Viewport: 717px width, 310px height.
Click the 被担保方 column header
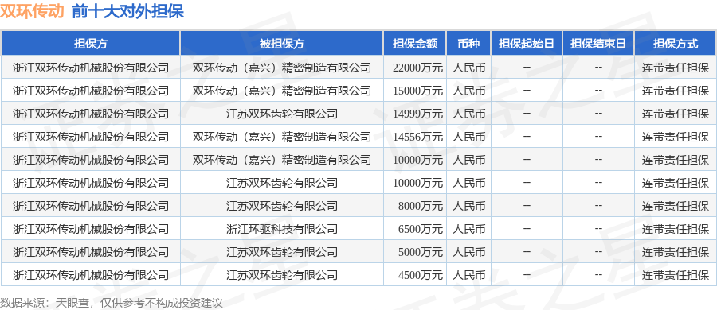282,44
